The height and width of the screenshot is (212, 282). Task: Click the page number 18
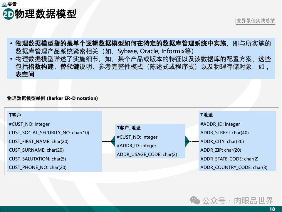point(272,209)
